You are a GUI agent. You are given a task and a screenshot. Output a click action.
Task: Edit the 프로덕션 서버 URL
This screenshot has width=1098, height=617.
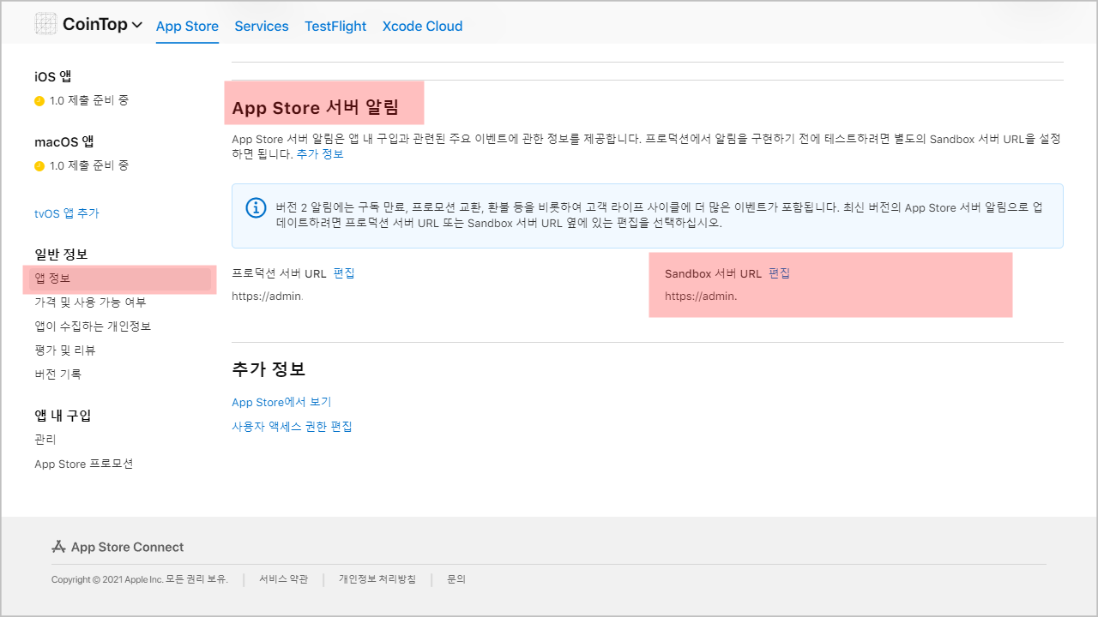click(344, 273)
